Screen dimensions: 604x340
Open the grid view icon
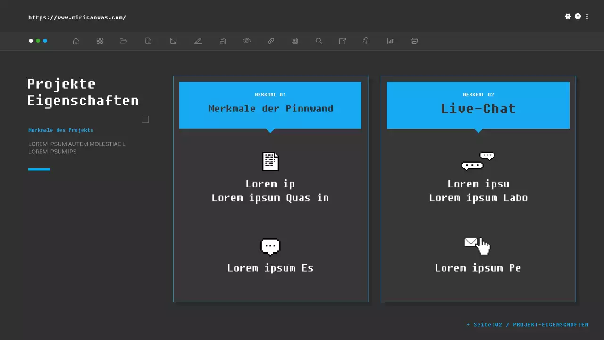100,41
